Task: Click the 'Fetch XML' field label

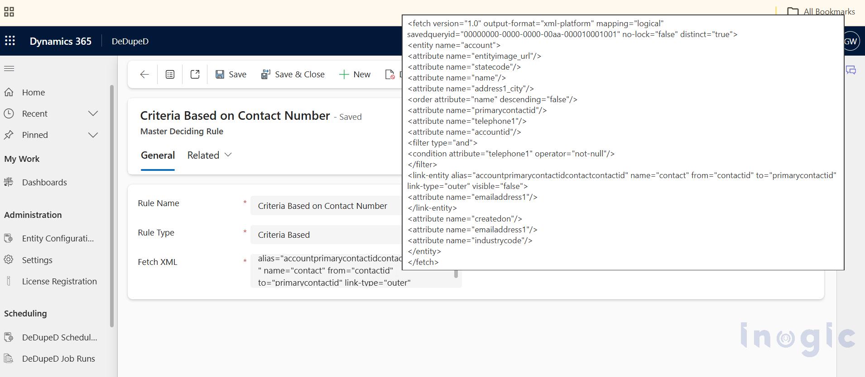Action: [157, 262]
